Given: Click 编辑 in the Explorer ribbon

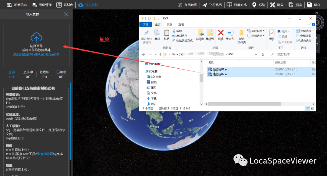Looking at the screenshot, I should coord(282,37).
